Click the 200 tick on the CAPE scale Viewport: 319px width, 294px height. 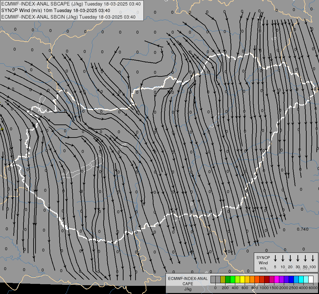click(225, 288)
